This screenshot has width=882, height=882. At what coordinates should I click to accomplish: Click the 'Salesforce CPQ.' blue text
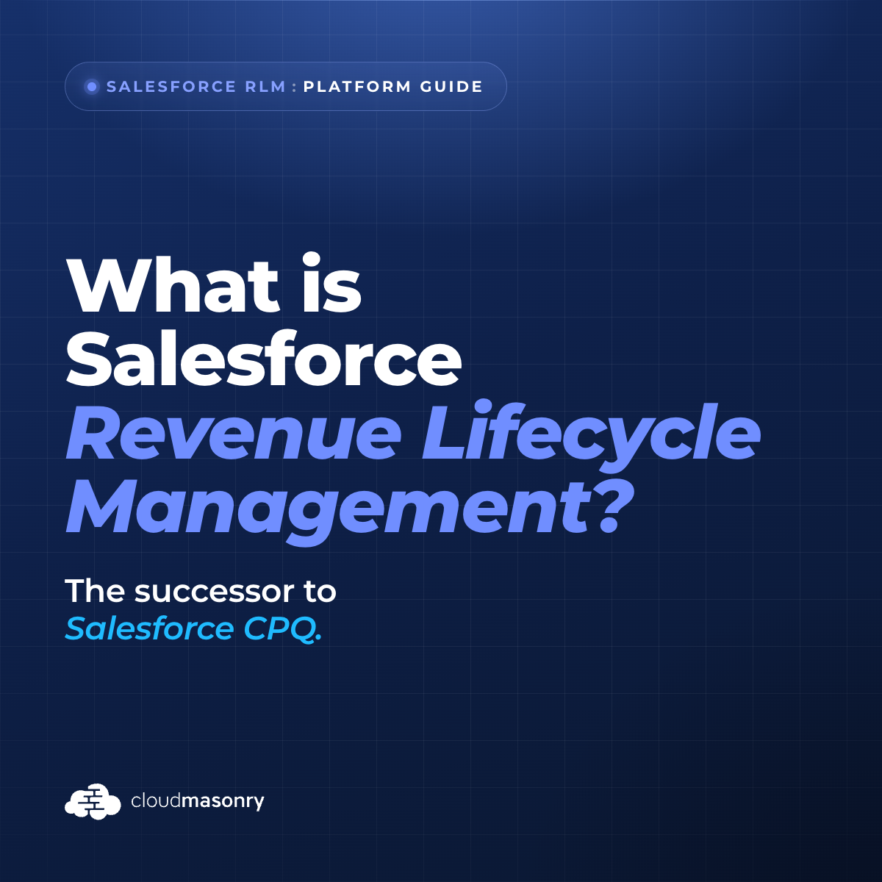pos(193,629)
